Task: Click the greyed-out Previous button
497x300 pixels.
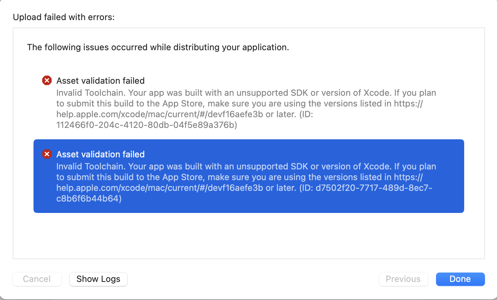Action: coord(403,279)
